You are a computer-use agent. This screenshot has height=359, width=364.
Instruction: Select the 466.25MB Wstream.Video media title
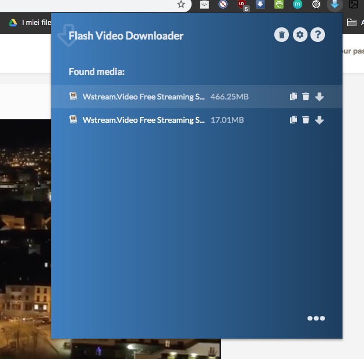(x=143, y=97)
